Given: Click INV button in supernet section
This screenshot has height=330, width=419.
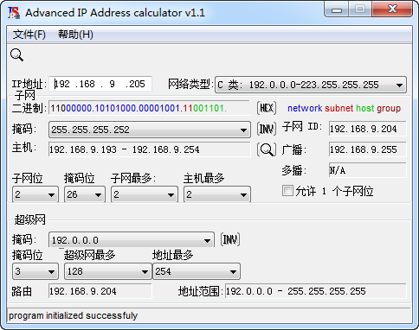Looking at the screenshot, I should pyautogui.click(x=230, y=239).
